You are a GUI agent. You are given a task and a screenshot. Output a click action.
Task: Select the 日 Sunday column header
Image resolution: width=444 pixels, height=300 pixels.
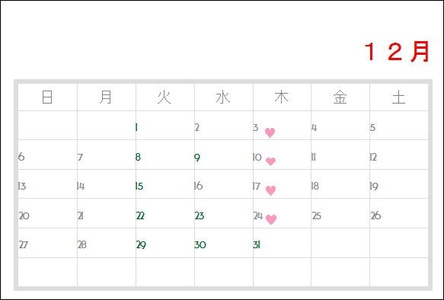47,97
